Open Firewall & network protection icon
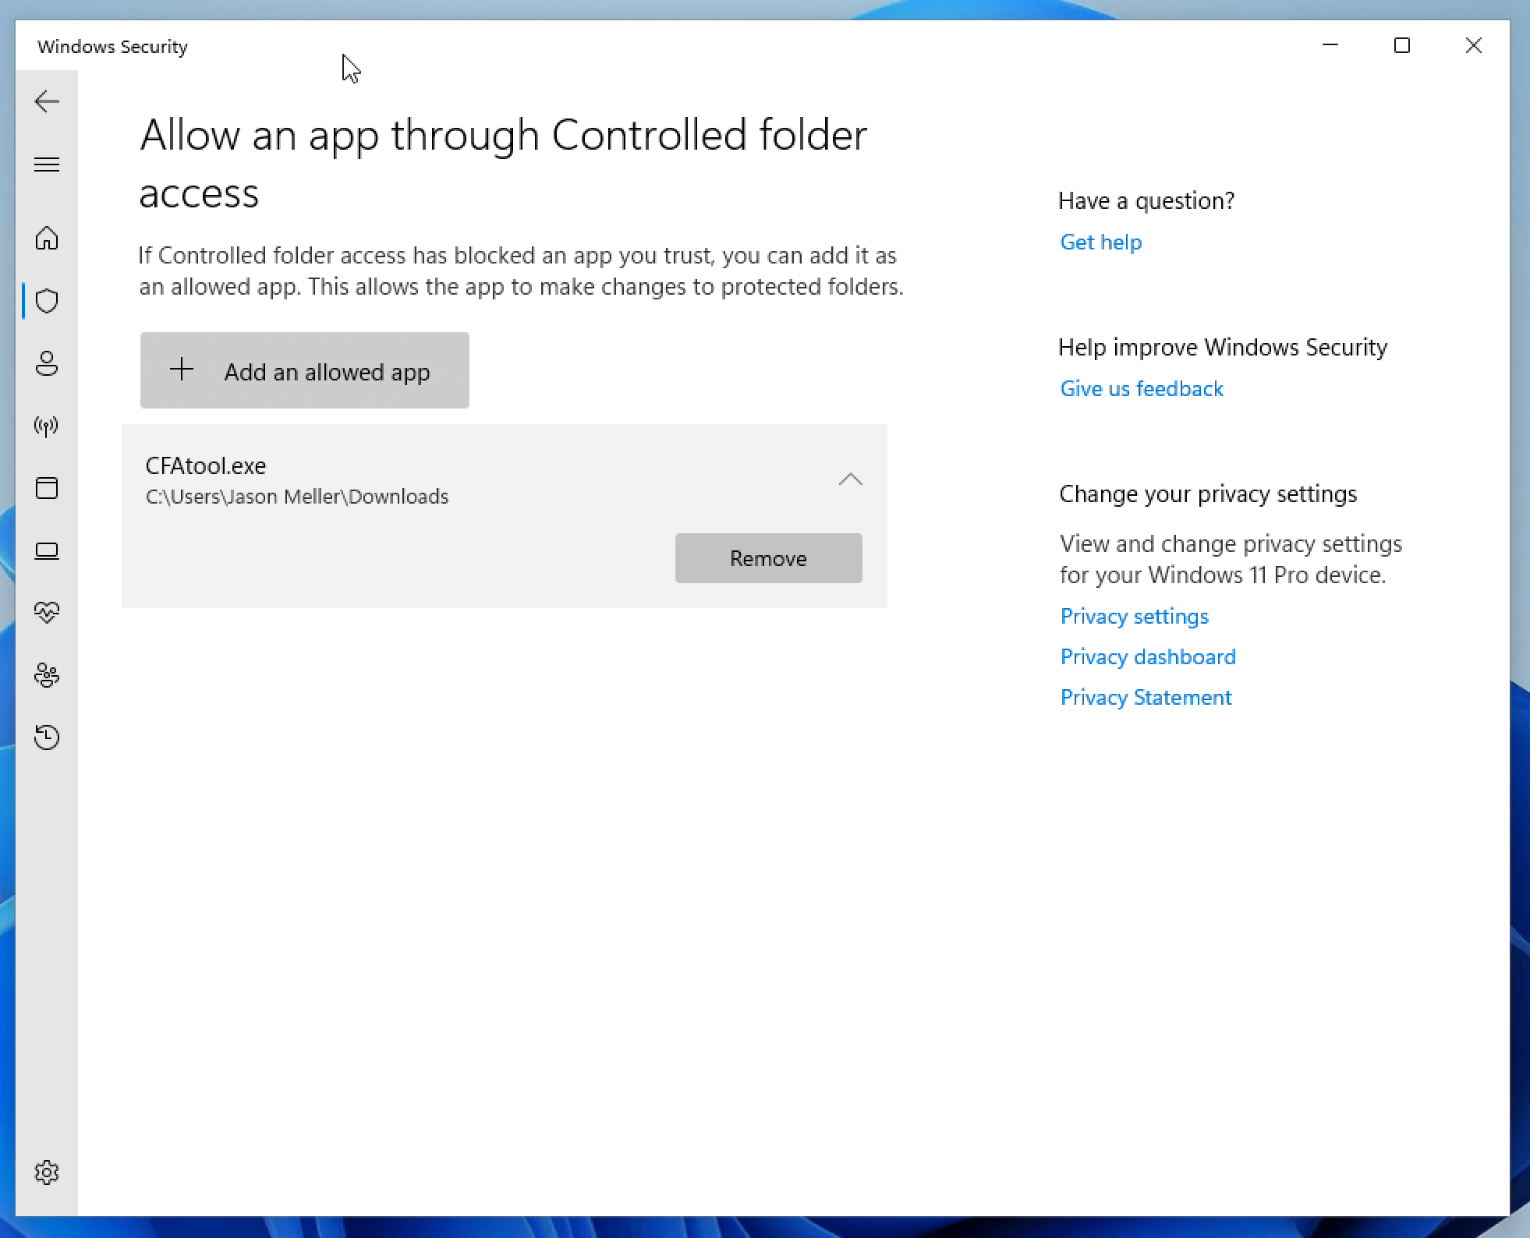1530x1238 pixels. pyautogui.click(x=47, y=426)
